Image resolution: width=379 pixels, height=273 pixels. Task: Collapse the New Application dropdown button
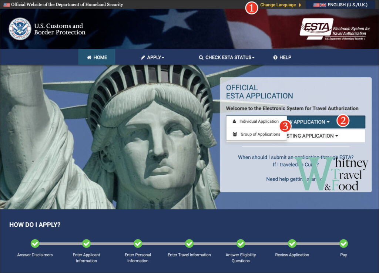point(326,122)
